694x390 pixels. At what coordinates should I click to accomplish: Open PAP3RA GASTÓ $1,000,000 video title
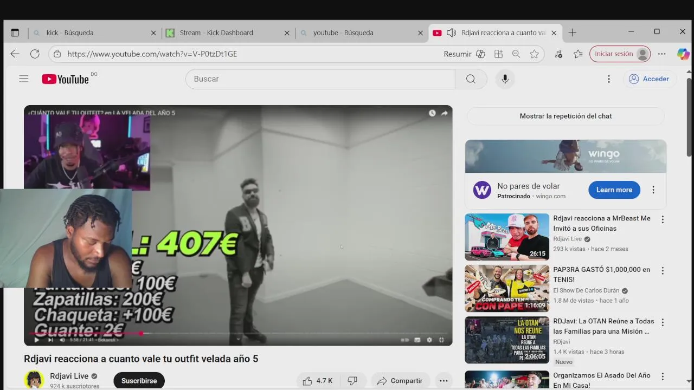[x=601, y=275]
